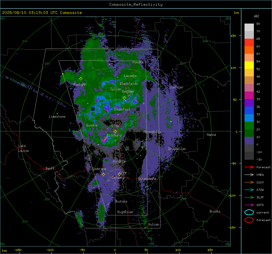Image resolution: width=272 pixels, height=254 pixels.
Task: Click the blue 36–33 dBZ swatch
Action: [x=249, y=110]
